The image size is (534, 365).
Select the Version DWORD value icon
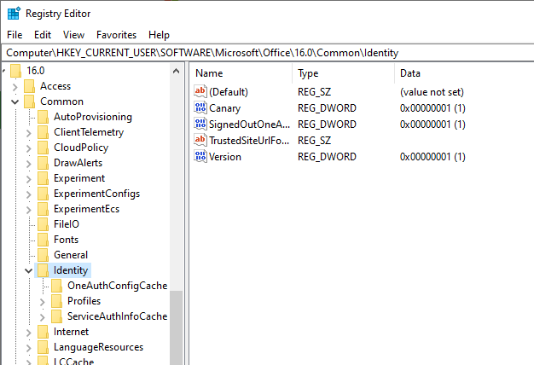[200, 156]
